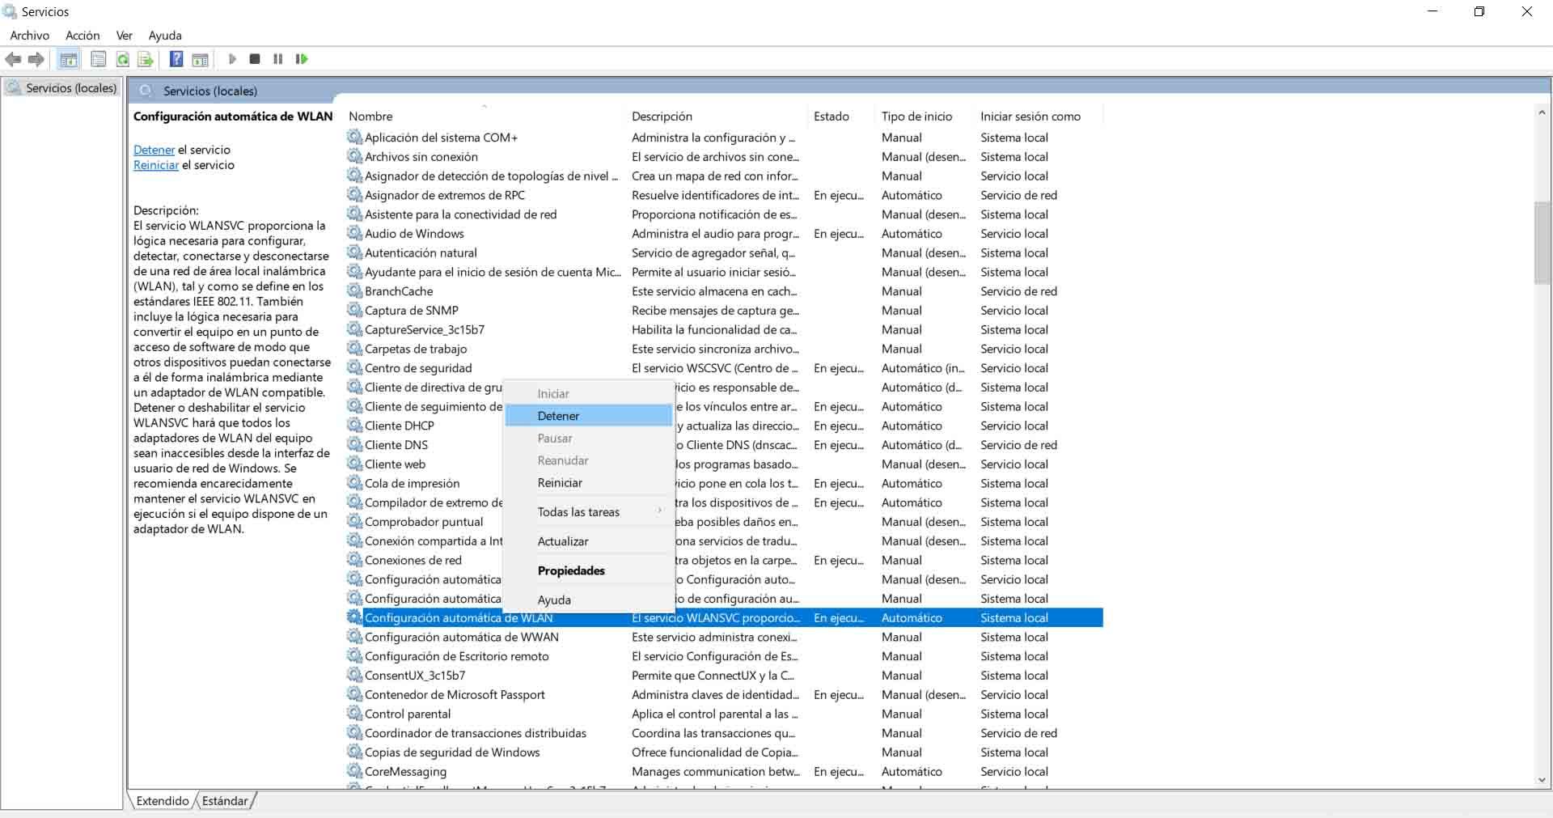Select Configuración automática de WWAN service

(x=462, y=637)
